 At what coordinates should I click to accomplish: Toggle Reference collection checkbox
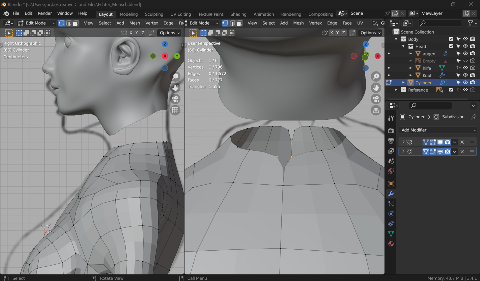(x=451, y=90)
